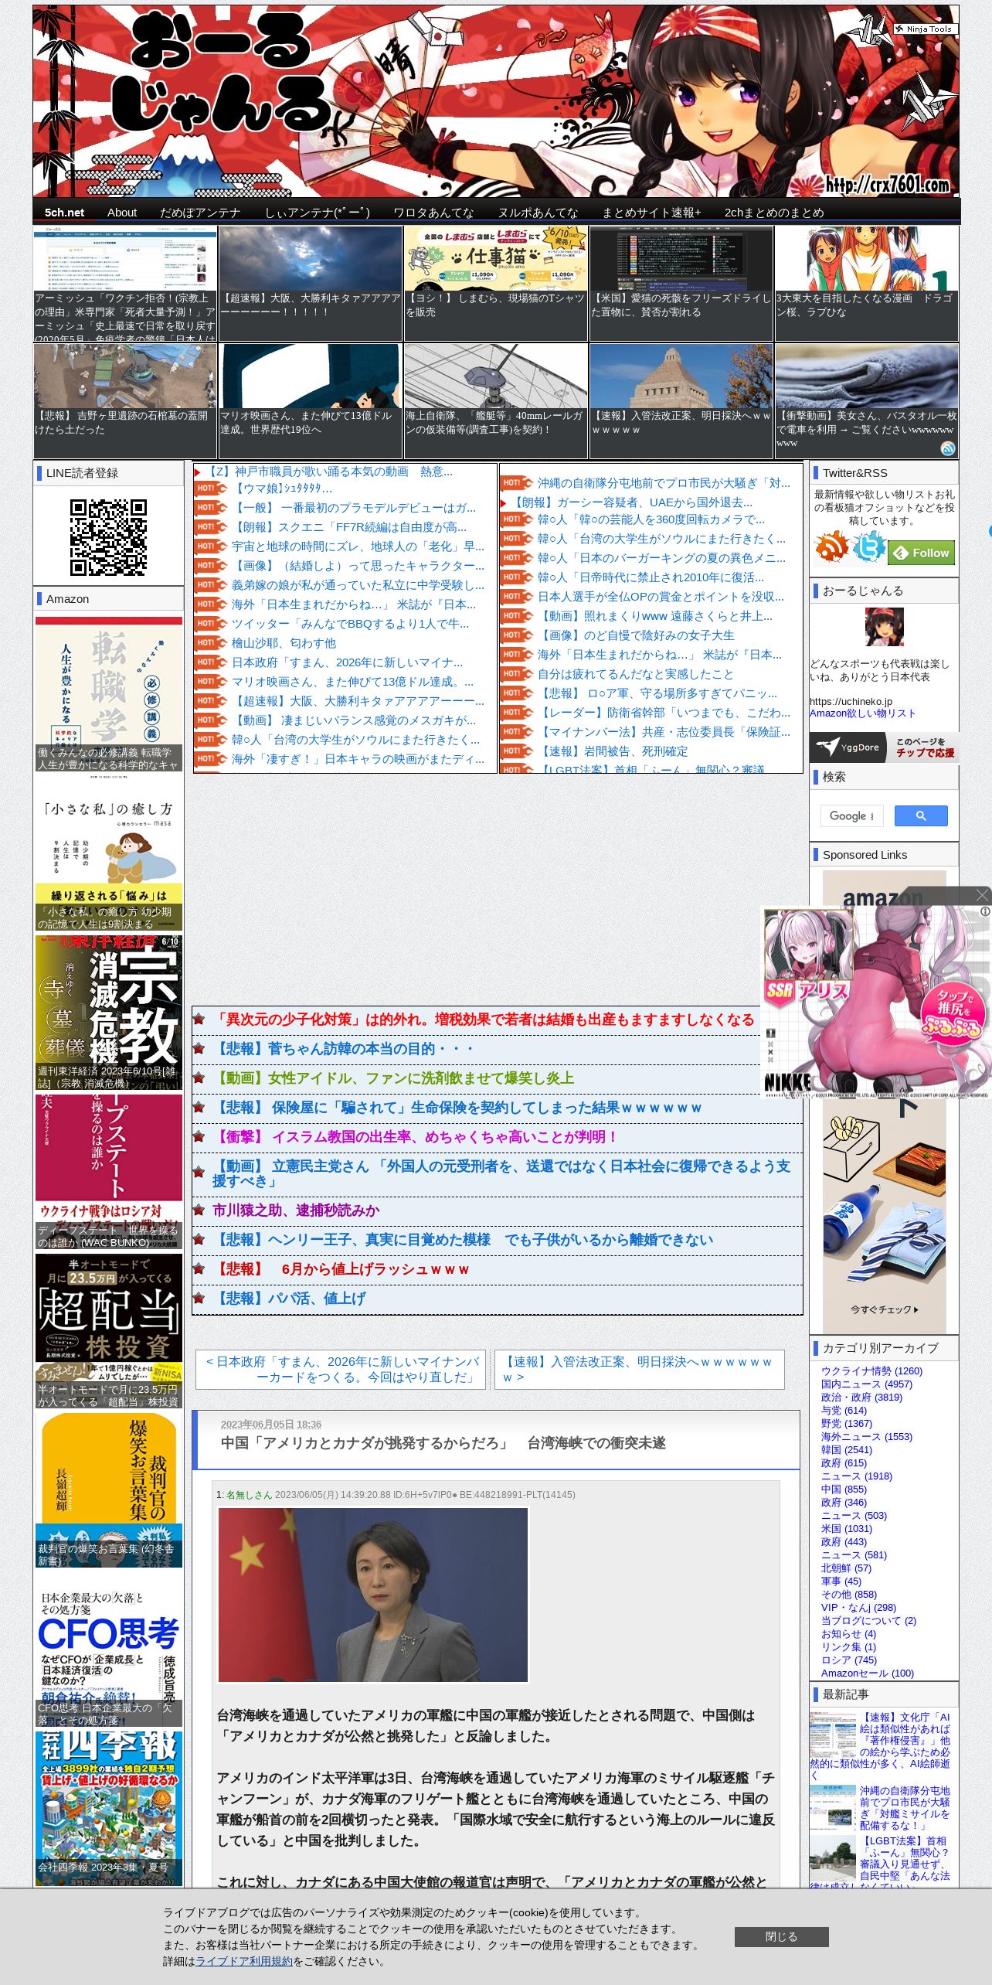Click the small RSS icon under thumbnails

(x=948, y=448)
